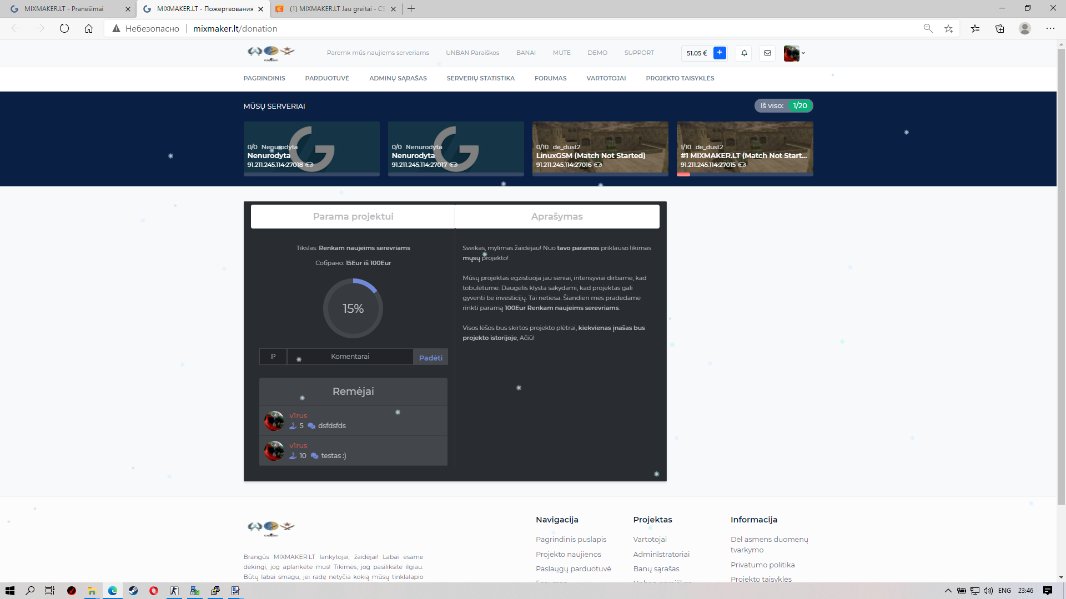Copy IP icon for server 27018

tap(310, 165)
